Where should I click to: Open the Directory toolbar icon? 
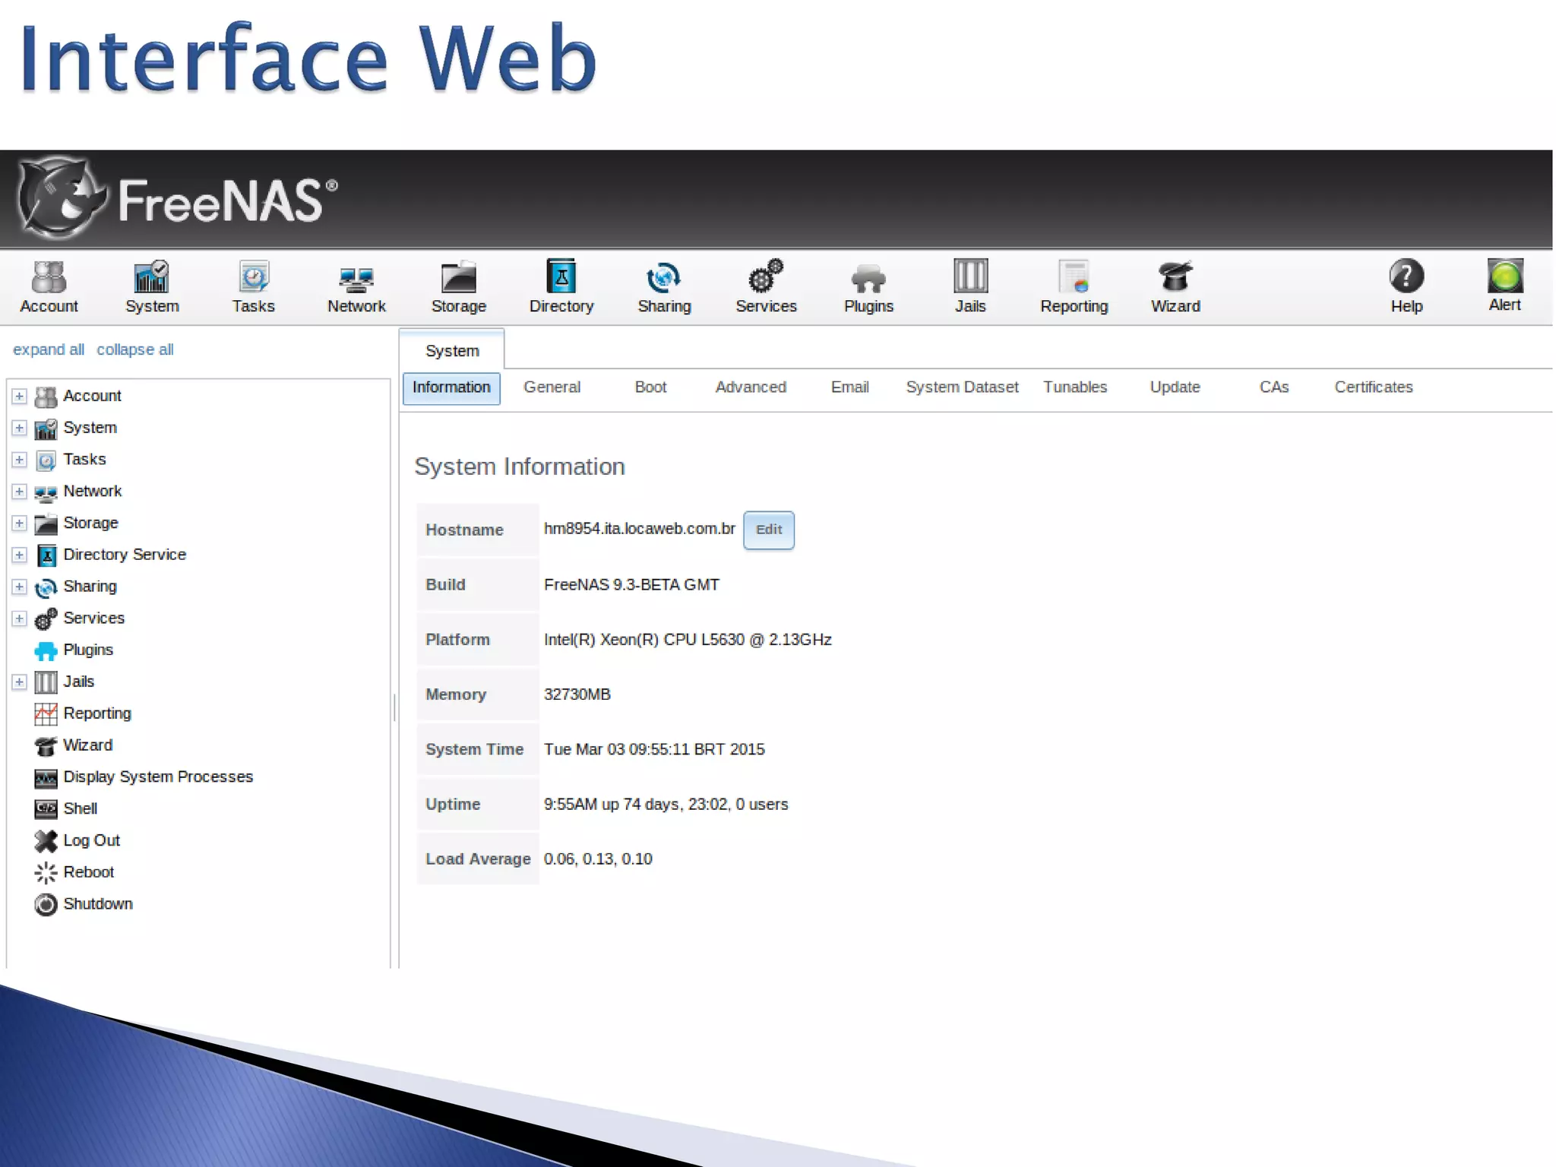coord(561,277)
